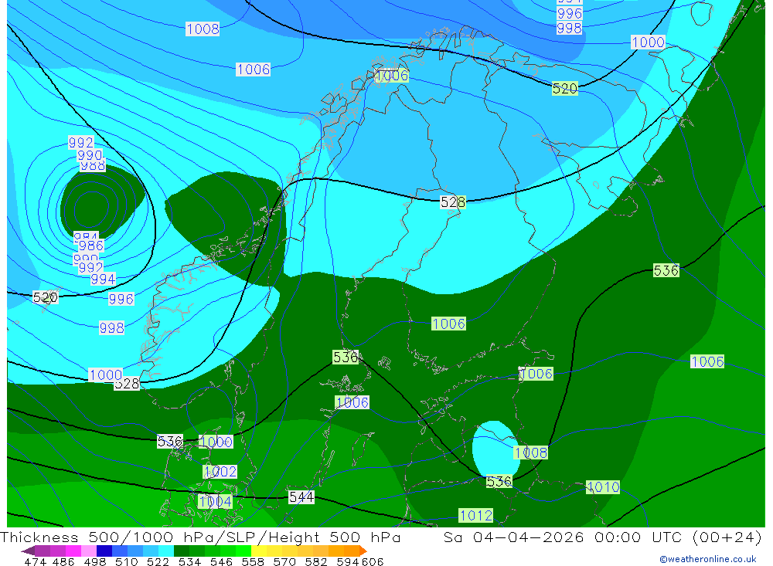Click the dark blue swatch in legend
This screenshot has width=773, height=566.
coord(104,551)
